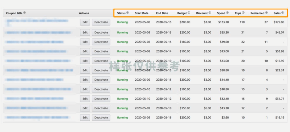Edit the coupon with $179.88 sales
This screenshot has height=132, width=290.
point(85,22)
